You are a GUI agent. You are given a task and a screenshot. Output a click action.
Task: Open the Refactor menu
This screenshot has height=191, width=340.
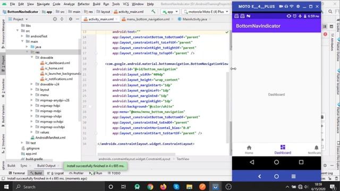click(x=83, y=4)
